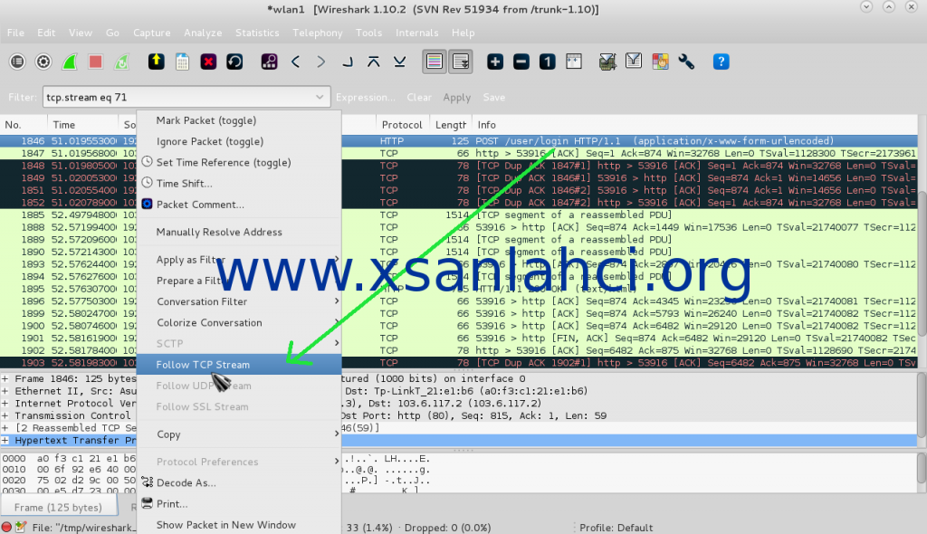Screen dimensions: 927x534
Task: Go back in packet history
Action: (296, 62)
